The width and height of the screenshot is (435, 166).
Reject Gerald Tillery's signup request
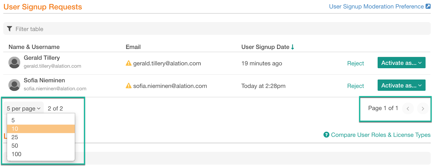[x=355, y=63]
